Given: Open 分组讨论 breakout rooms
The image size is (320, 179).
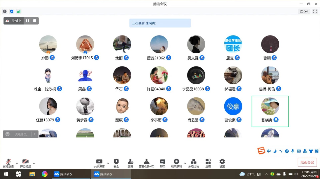Looking at the screenshot, I should [194, 163].
